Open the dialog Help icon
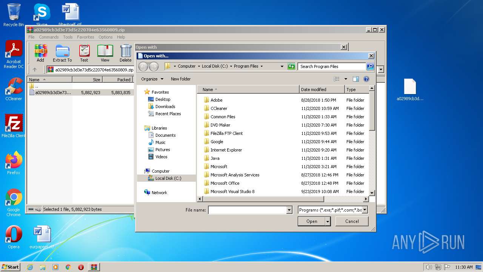 tap(366, 79)
